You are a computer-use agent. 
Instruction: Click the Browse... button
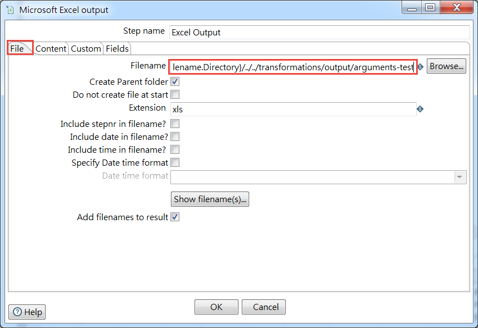(x=447, y=66)
